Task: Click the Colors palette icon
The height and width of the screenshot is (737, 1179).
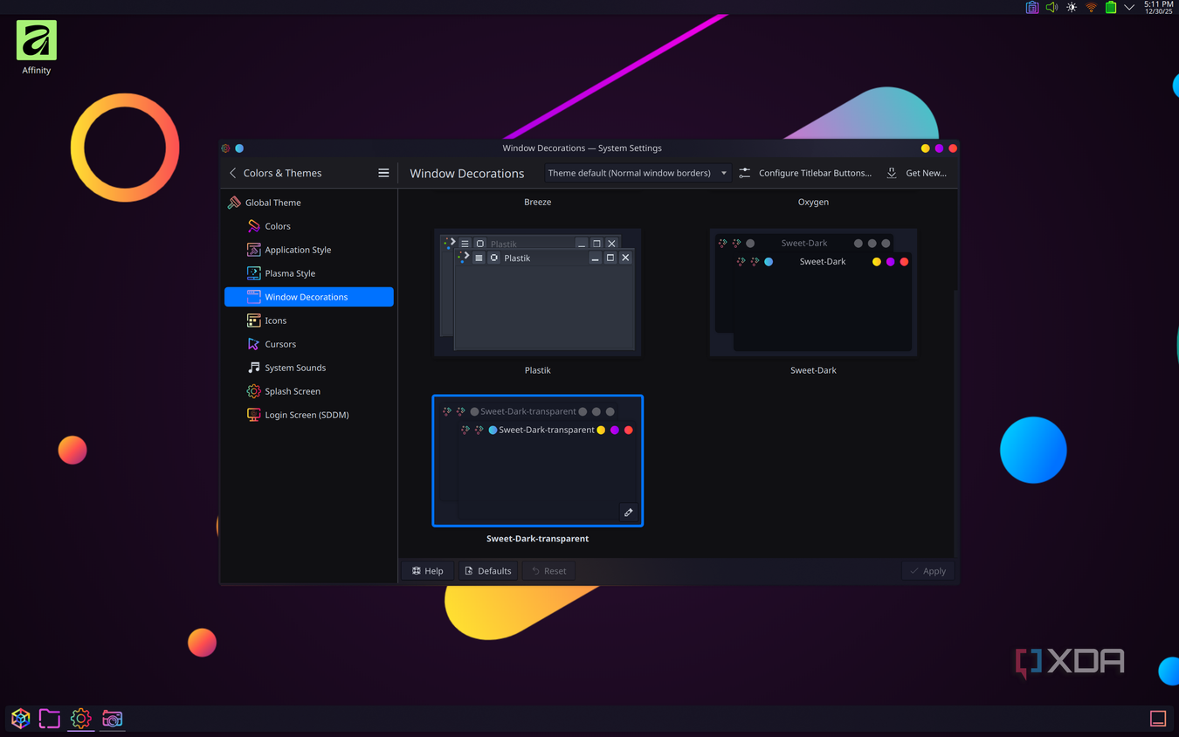Action: [x=253, y=226]
